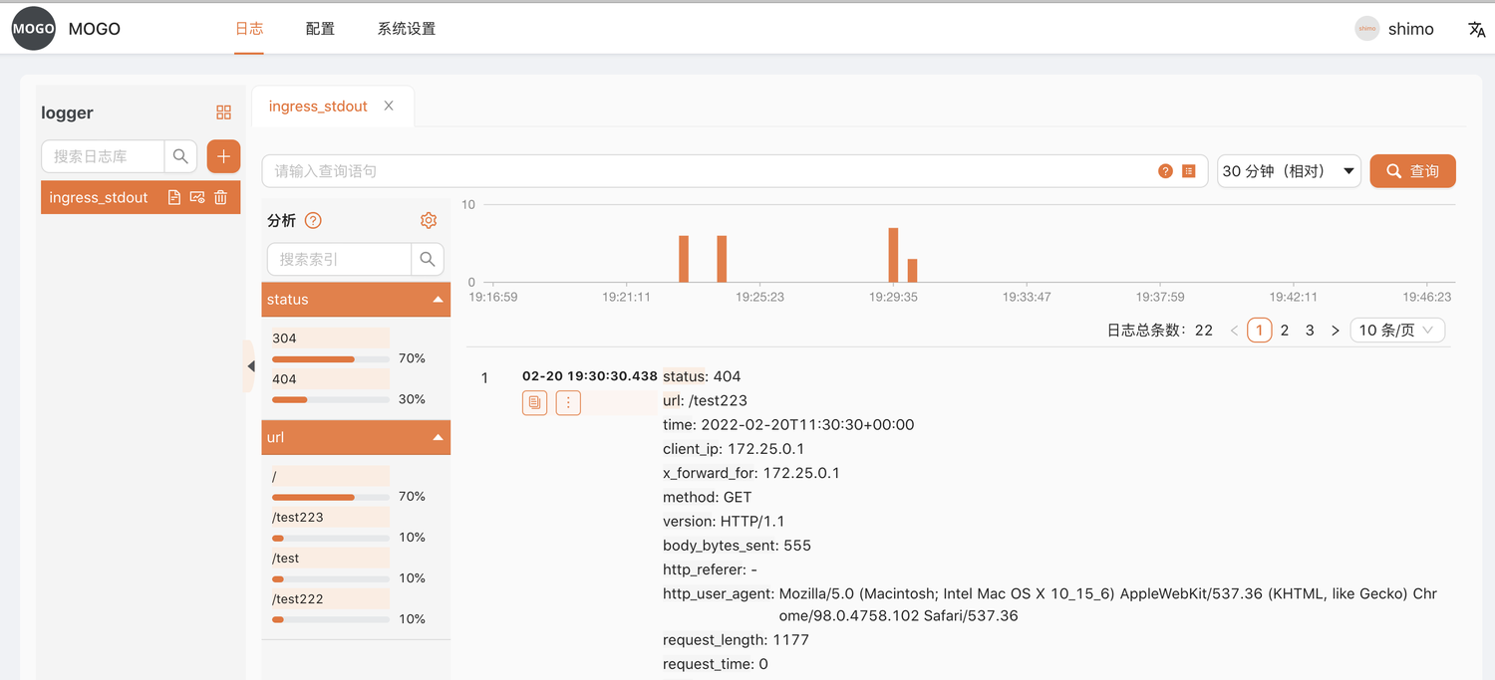
Task: Open the query history list icon
Action: click(x=1188, y=170)
